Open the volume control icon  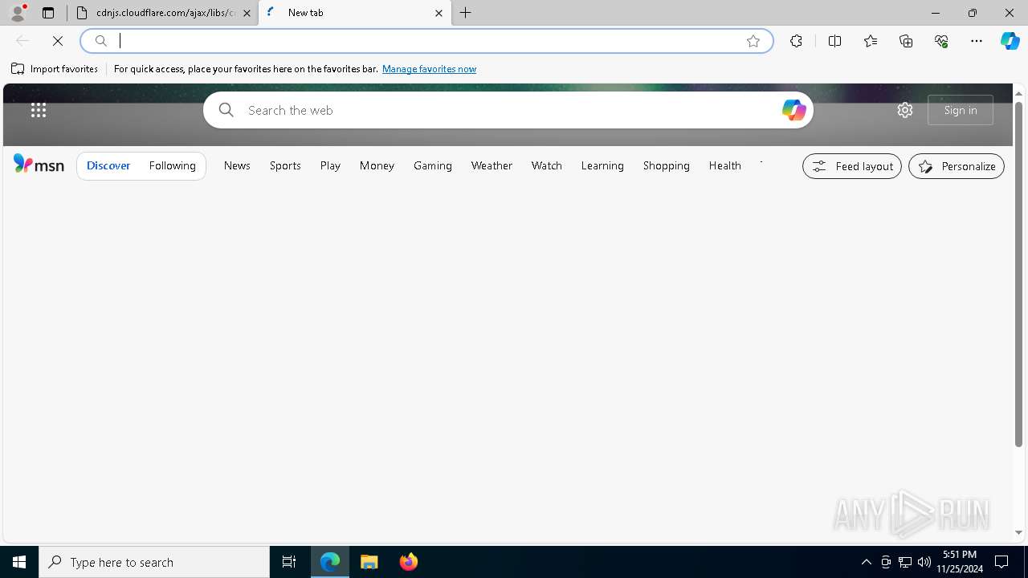coord(924,562)
